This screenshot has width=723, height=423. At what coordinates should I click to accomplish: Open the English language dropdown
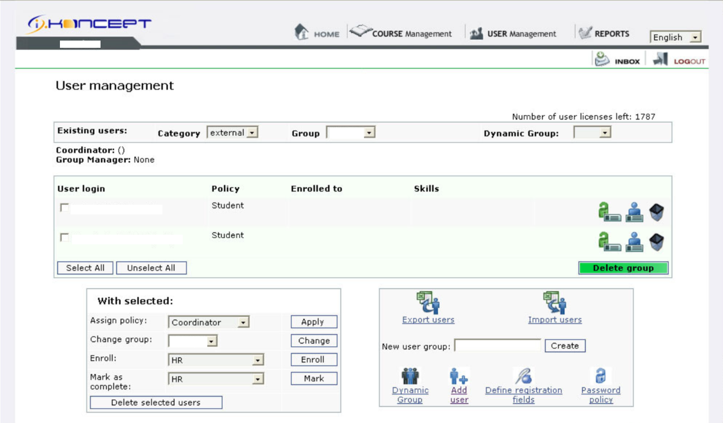[x=676, y=37]
